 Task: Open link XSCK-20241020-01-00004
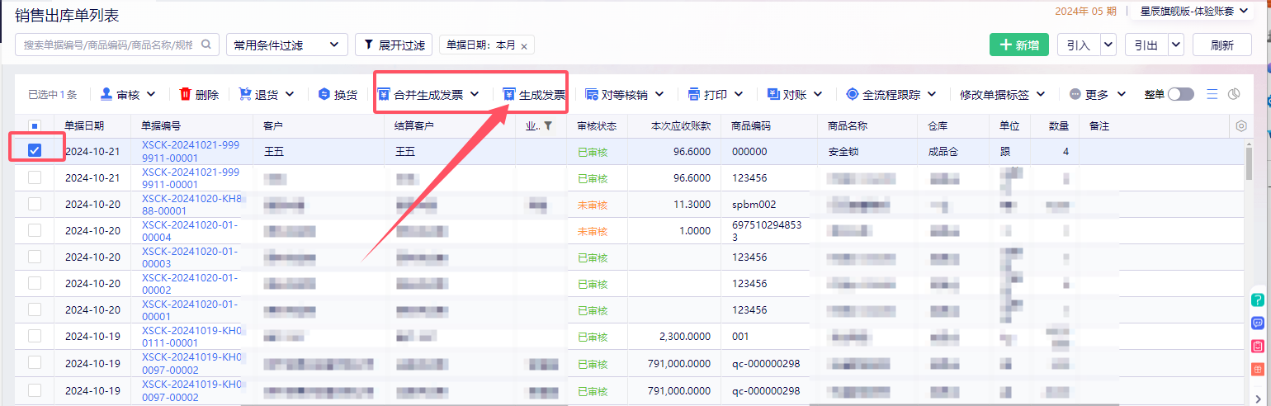click(x=190, y=230)
